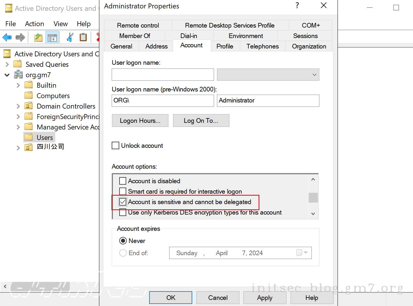Collapse the org.gm7 domain node
The width and height of the screenshot is (413, 306).
pyautogui.click(x=7, y=75)
